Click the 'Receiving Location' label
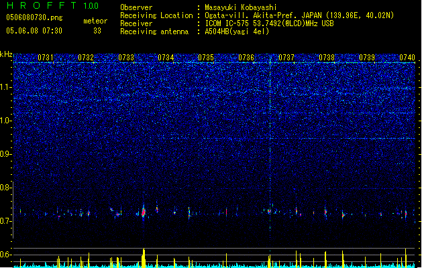This screenshot has width=422, height=268. point(156,15)
